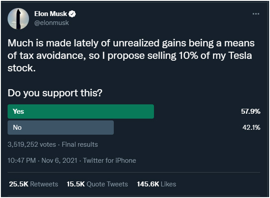
Task: Click the 57.9% poll result
Action: [250, 111]
